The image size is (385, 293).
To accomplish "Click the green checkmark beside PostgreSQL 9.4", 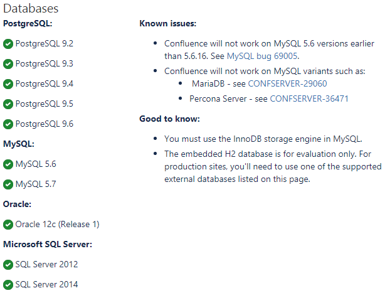I will tap(8, 84).
